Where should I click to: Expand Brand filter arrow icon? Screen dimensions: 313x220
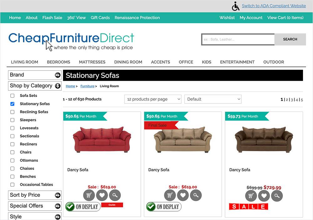[58, 75]
